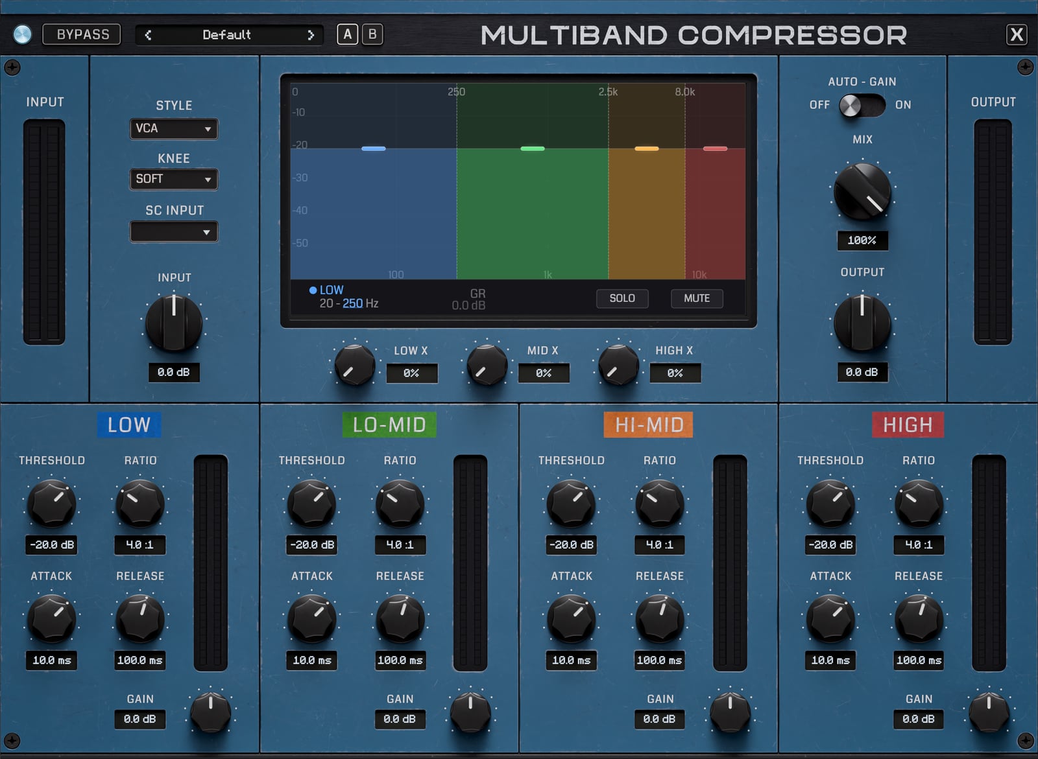Solo the selected band with SOLO button

pyautogui.click(x=622, y=298)
